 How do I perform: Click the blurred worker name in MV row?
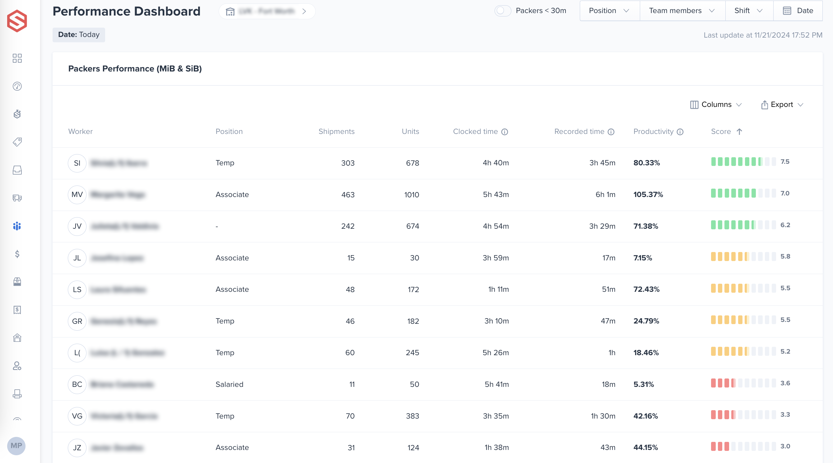118,195
